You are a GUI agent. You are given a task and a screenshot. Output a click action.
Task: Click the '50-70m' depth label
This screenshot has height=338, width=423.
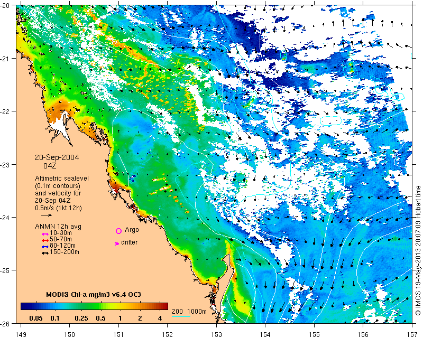pos(61,239)
